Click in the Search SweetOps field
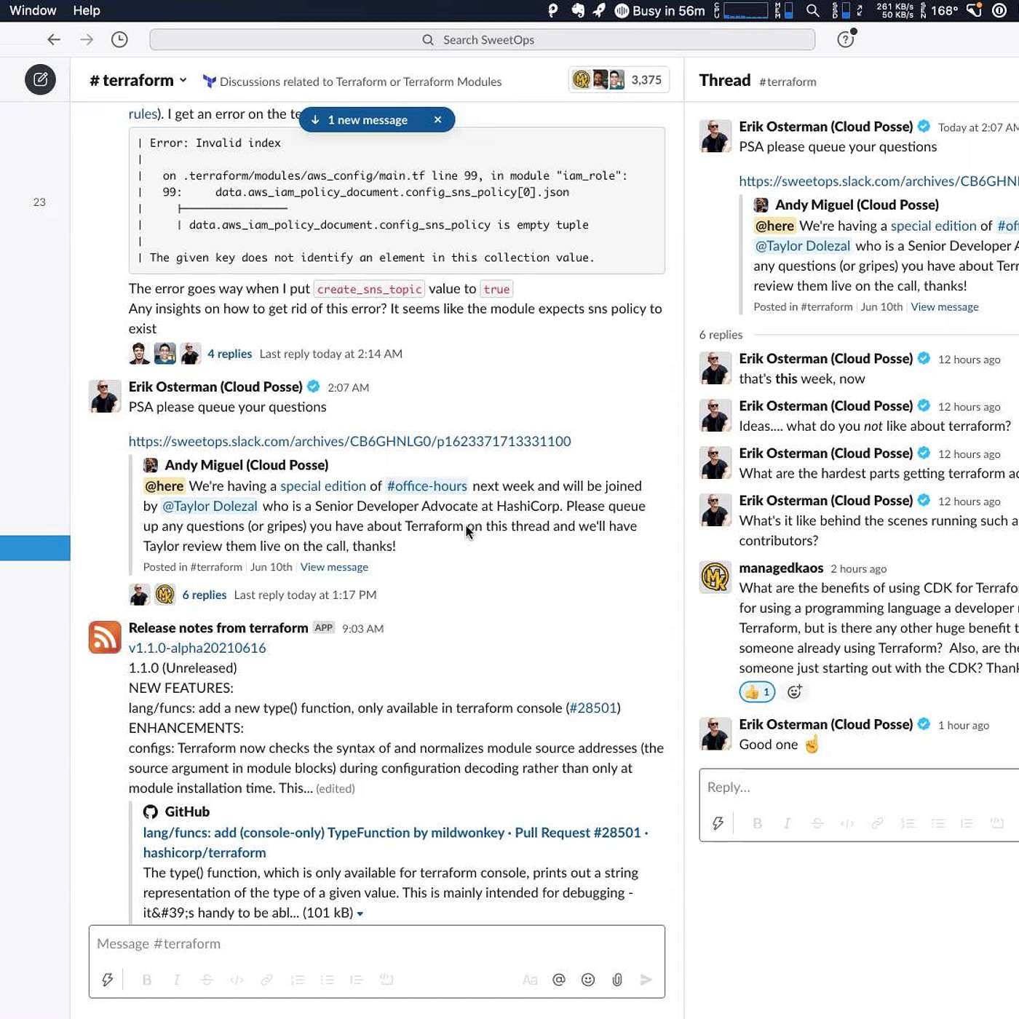The height and width of the screenshot is (1019, 1019). pyautogui.click(x=482, y=39)
